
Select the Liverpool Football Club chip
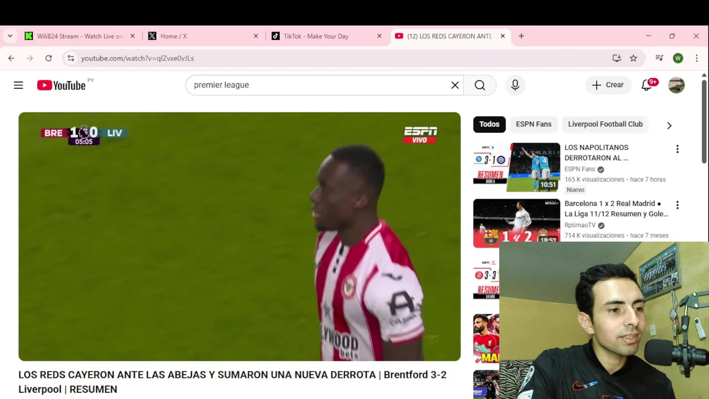tap(605, 124)
